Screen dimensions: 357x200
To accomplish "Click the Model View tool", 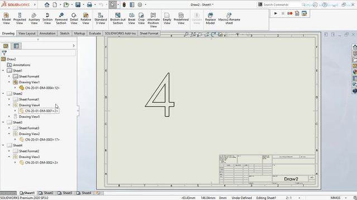I will pos(6,18).
